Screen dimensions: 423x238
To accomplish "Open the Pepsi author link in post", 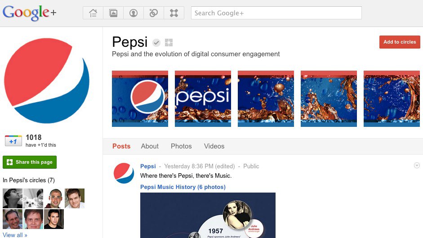I will (x=148, y=166).
